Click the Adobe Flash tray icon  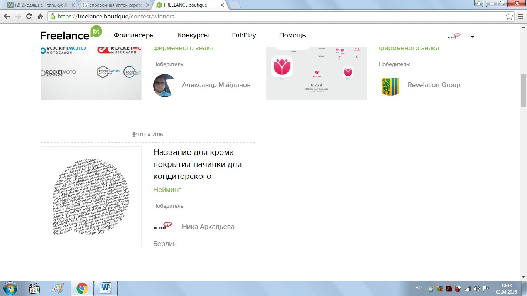coord(449,288)
